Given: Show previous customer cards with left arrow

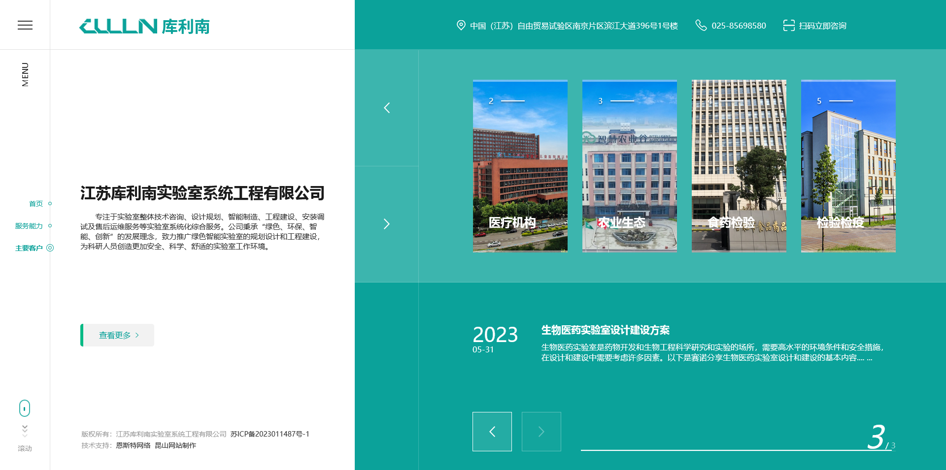Looking at the screenshot, I should point(387,108).
